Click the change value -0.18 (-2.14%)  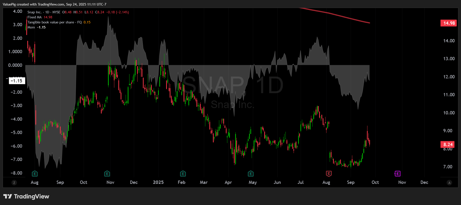(x=118, y=12)
